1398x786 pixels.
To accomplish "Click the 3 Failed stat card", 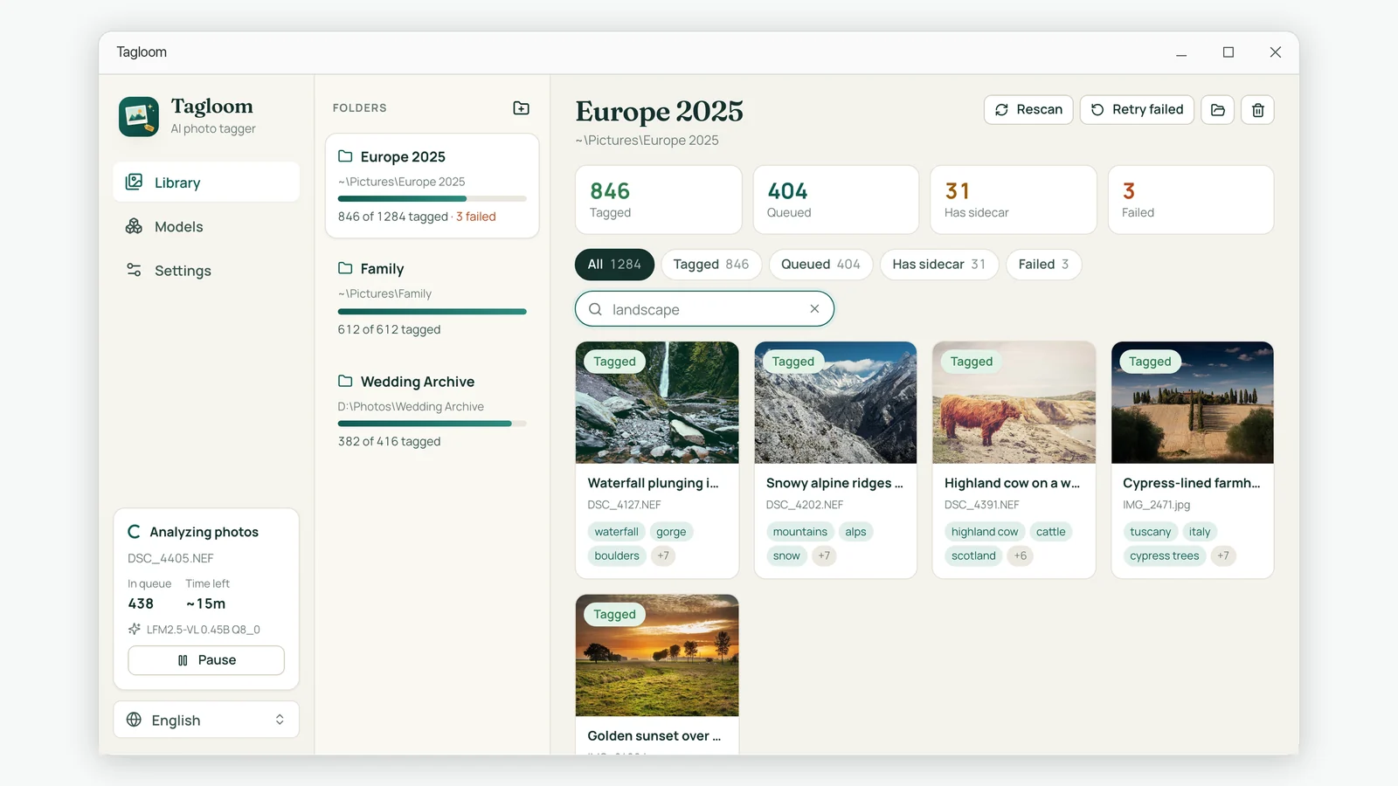I will (1190, 200).
